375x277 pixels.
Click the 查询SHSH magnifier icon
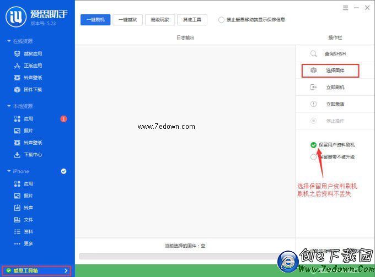click(x=314, y=53)
